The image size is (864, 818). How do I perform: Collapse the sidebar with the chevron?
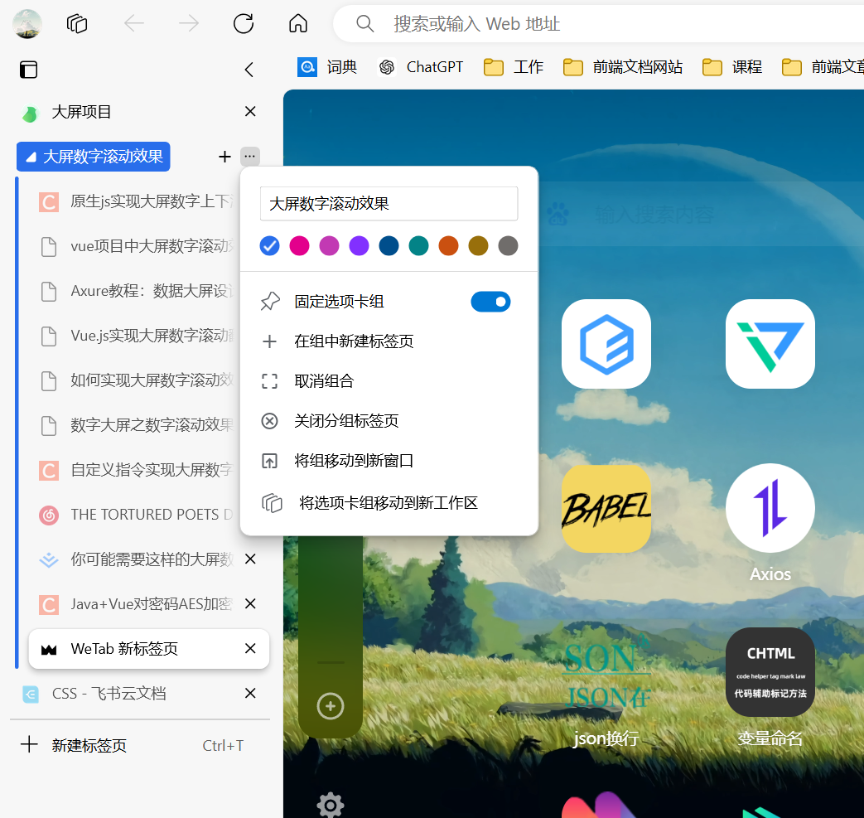[249, 70]
